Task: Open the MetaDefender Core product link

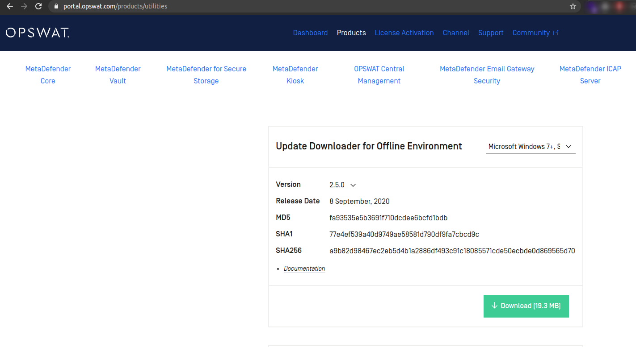Action: click(x=48, y=75)
